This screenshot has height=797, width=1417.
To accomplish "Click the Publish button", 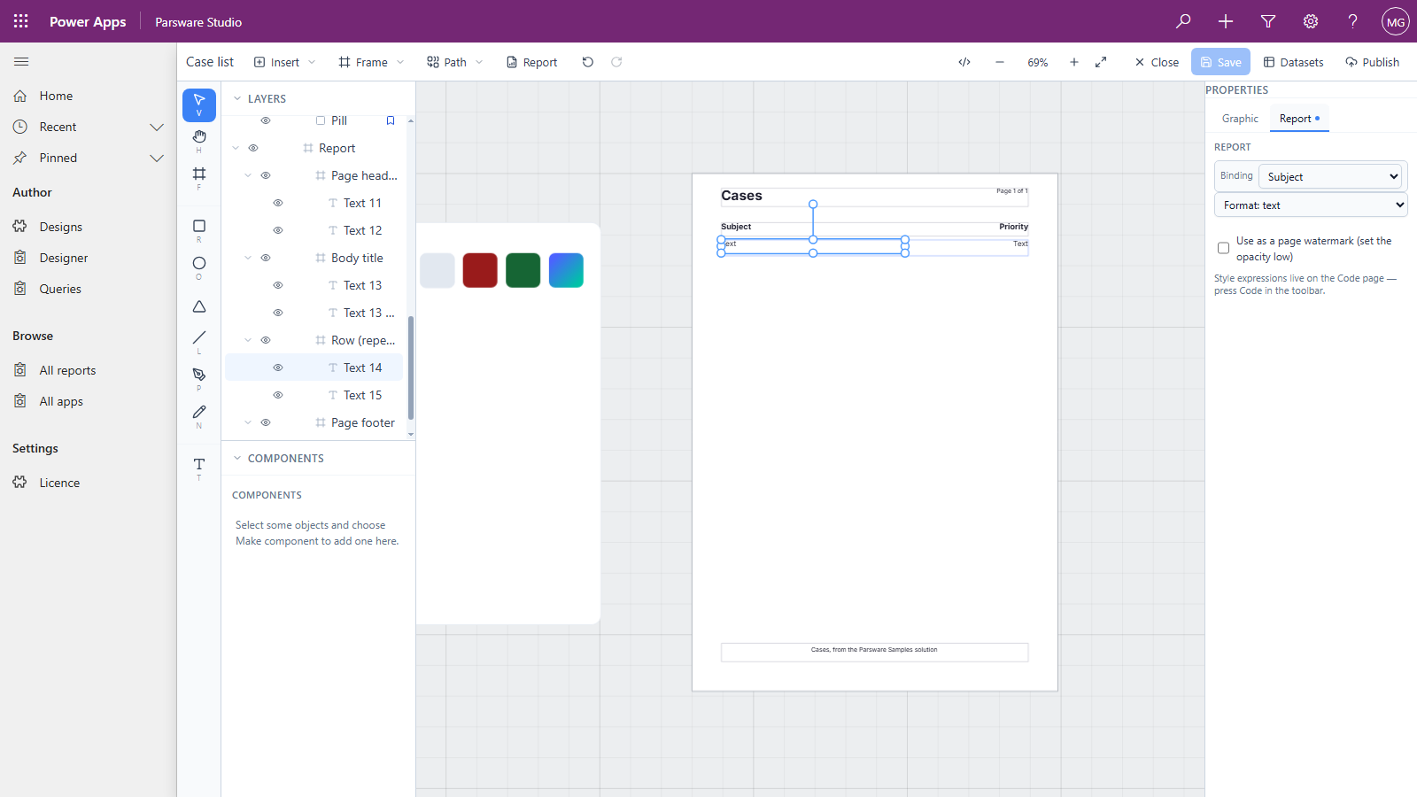I will [x=1372, y=62].
